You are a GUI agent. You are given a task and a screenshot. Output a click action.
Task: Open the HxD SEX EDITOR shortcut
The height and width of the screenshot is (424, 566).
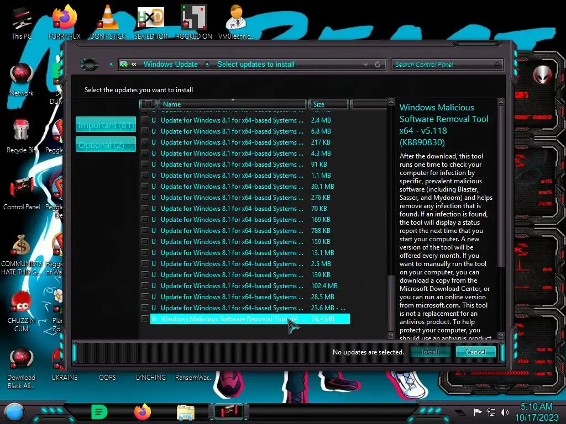(150, 22)
